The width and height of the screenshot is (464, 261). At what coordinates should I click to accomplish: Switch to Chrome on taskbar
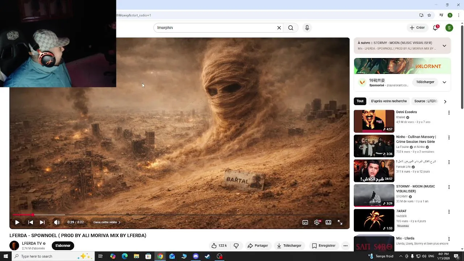(x=160, y=256)
